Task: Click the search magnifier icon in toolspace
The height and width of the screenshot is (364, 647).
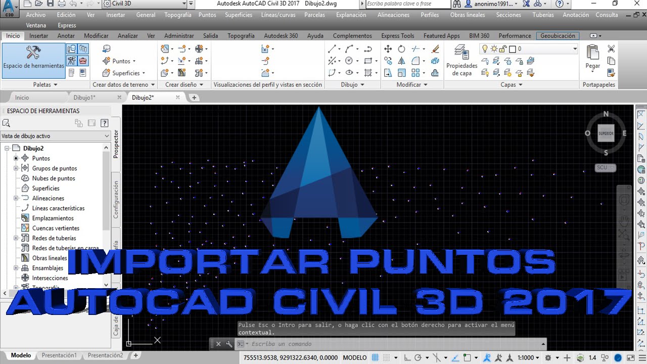Action: (7, 123)
